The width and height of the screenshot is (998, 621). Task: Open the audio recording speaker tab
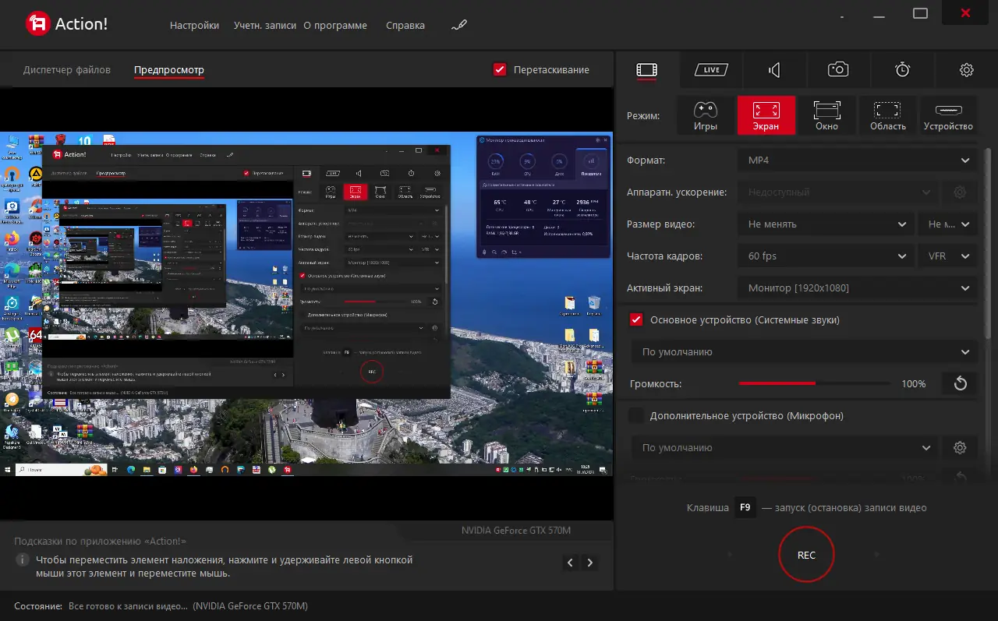coord(774,70)
